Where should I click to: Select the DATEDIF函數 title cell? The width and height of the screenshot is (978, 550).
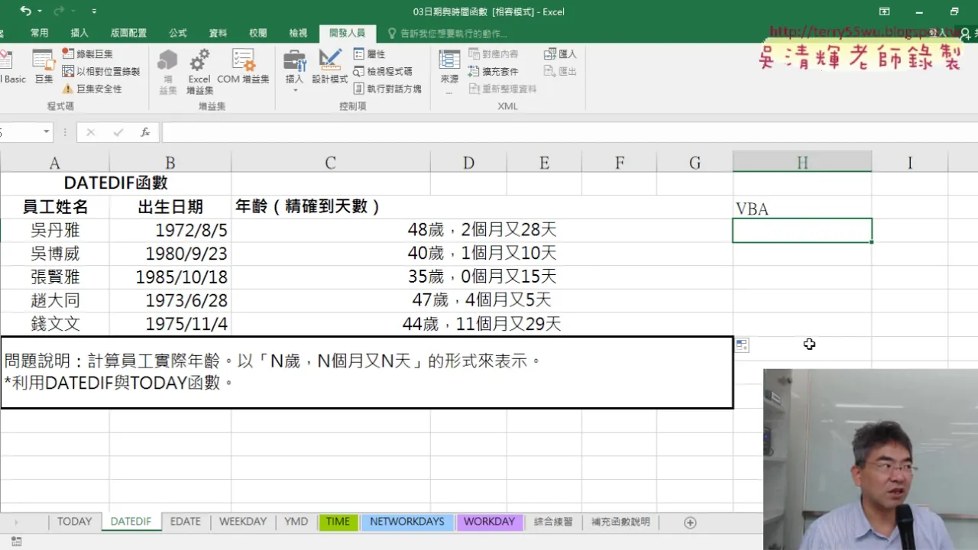tap(115, 183)
